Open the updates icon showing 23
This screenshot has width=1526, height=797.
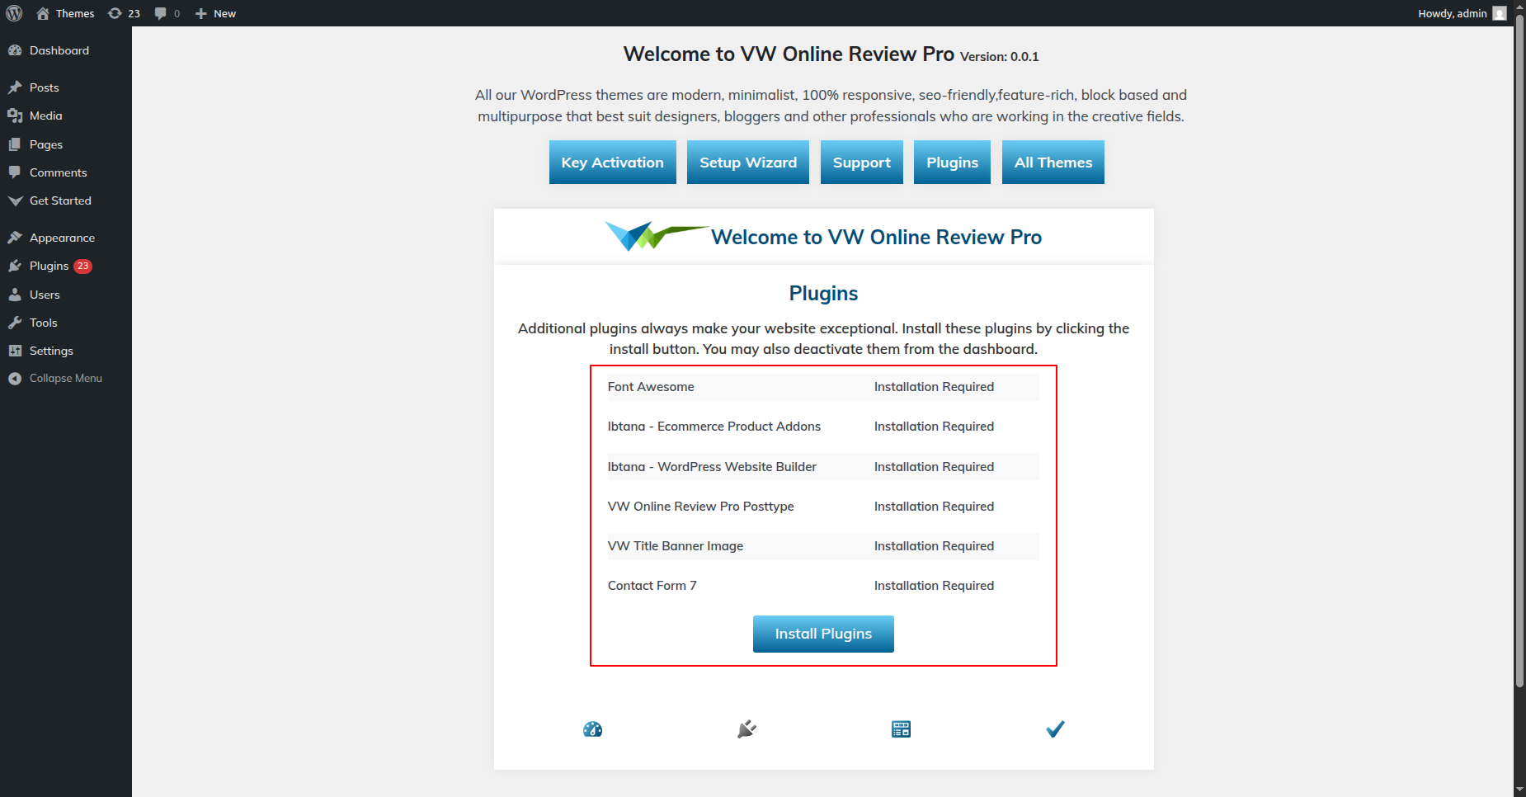coord(124,13)
